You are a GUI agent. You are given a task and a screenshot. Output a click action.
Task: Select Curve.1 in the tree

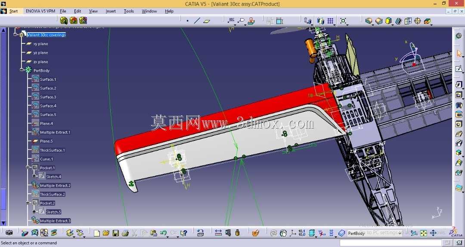coord(46,159)
